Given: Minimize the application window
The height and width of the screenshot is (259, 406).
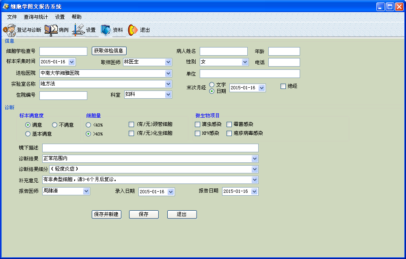Looking at the screenshot, I should [x=380, y=6].
